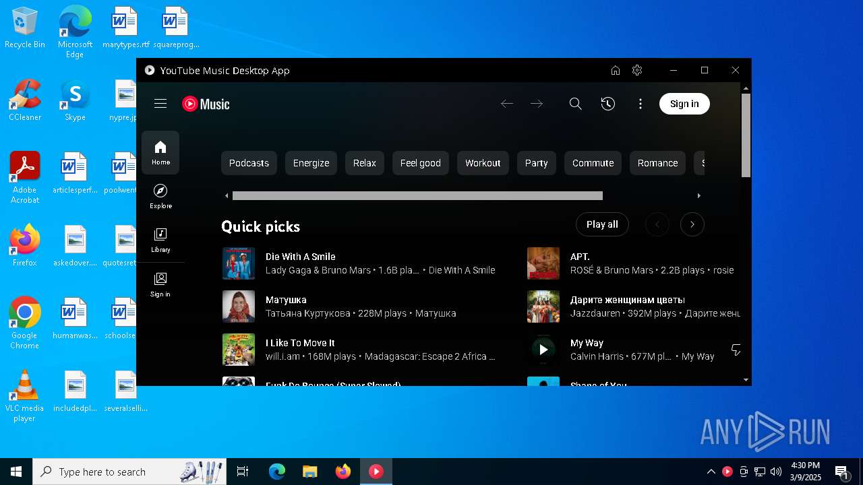863x485 pixels.
Task: Open Google Chrome desktop shortcut
Action: coord(25,323)
